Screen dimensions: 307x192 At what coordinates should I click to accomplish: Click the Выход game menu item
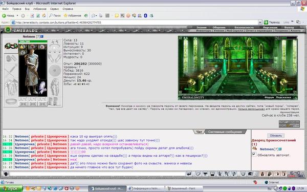pos(289,28)
